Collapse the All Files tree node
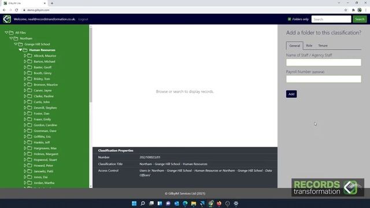The height and width of the screenshot is (208, 370). pyautogui.click(x=6, y=32)
